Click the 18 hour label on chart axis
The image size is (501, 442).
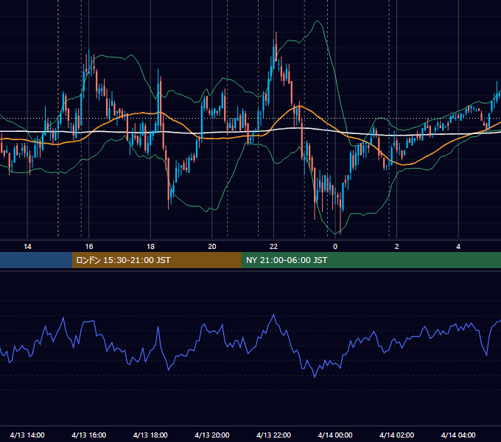[x=150, y=247]
